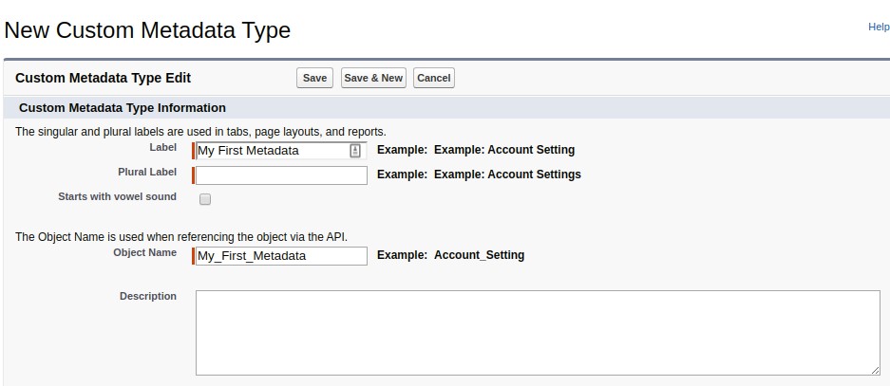
Task: Click the Account_Setting example text
Action: point(479,255)
